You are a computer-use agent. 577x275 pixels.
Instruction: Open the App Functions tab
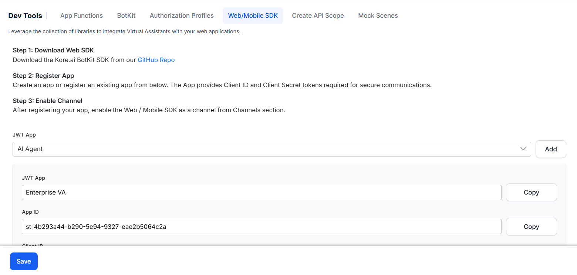pos(81,16)
